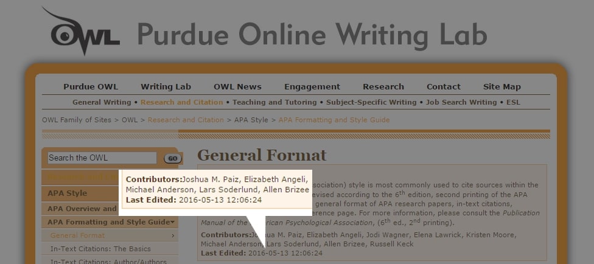Click Contributors label in the popup
594x264 pixels.
(x=154, y=179)
